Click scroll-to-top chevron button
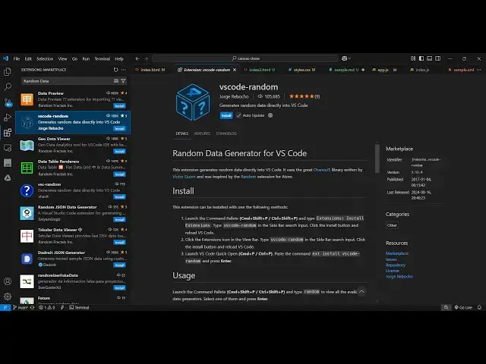The image size is (486, 364). (x=361, y=292)
